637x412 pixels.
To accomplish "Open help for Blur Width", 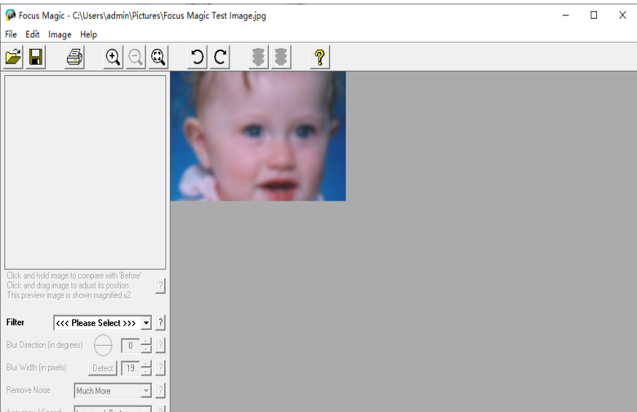I will pyautogui.click(x=160, y=368).
